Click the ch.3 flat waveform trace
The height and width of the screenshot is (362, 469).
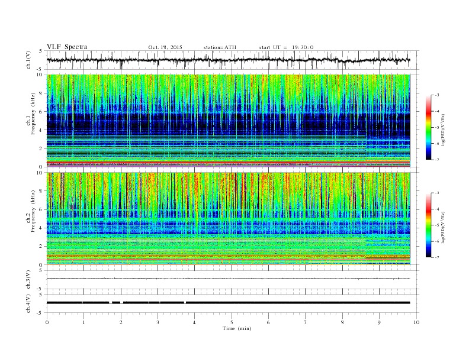click(228, 279)
